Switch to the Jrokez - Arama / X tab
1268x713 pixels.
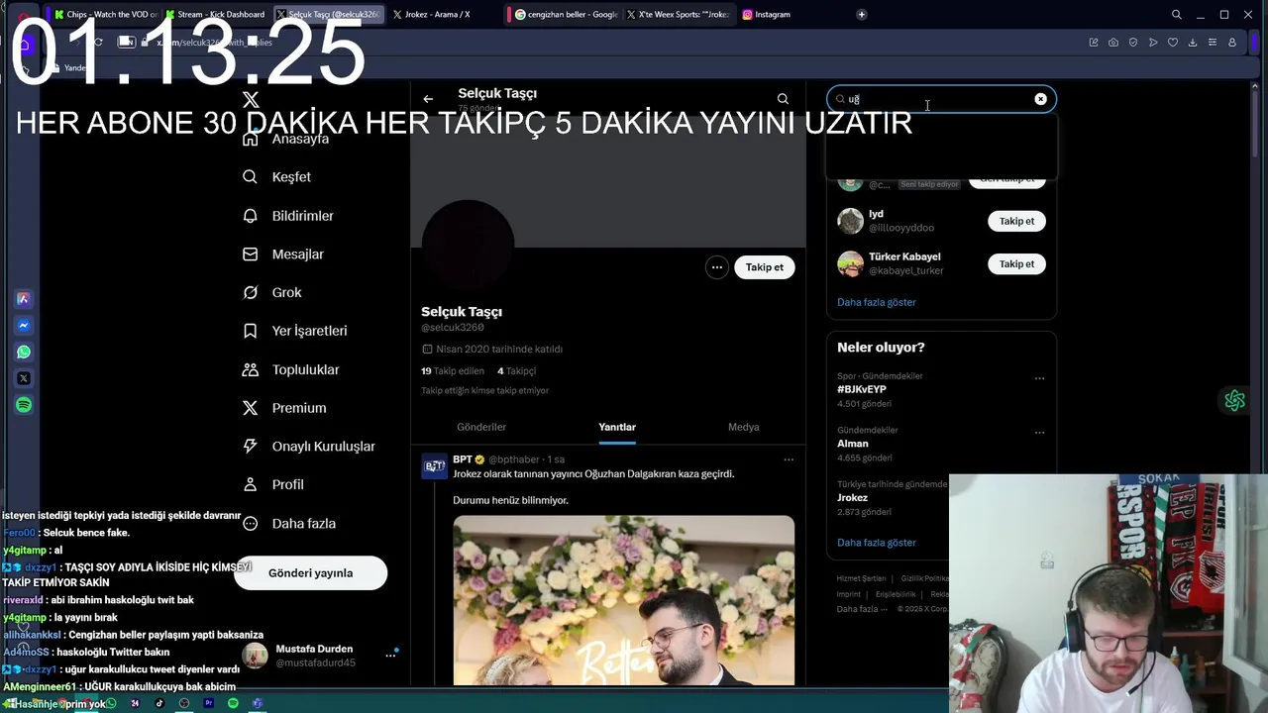point(438,14)
